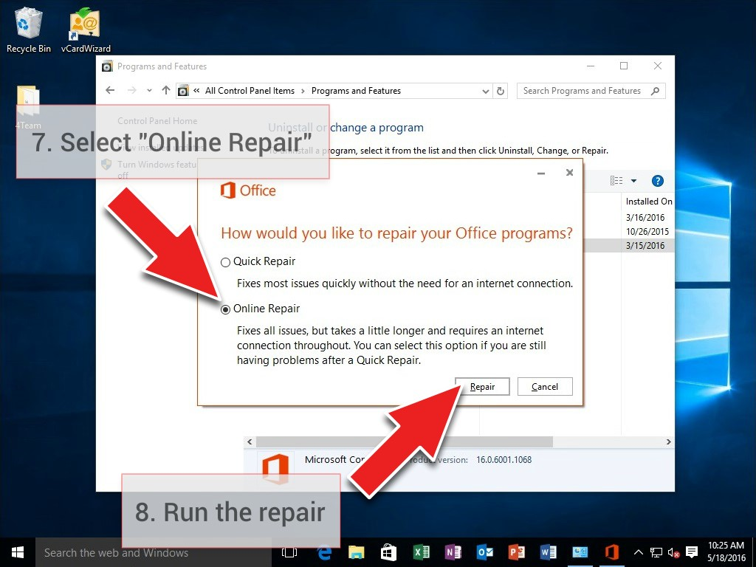The width and height of the screenshot is (756, 567).
Task: Show hidden system tray icons
Action: pos(639,552)
